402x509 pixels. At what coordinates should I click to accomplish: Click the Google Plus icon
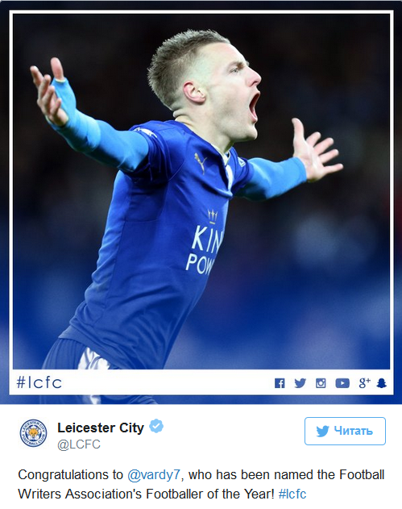click(x=364, y=383)
